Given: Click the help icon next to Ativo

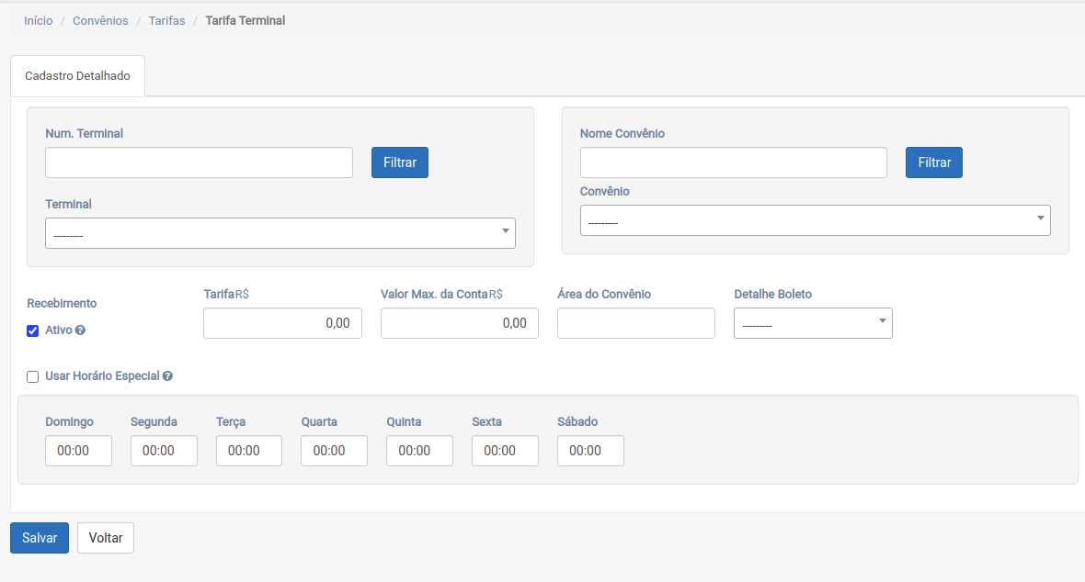Looking at the screenshot, I should 80,330.
